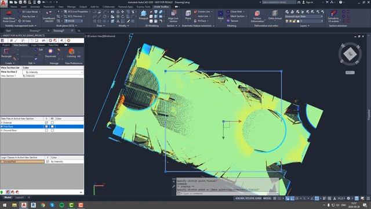371x209 pixels.
Task: Open the AutoCAD application menu logo
Action: click(x=3, y=3)
